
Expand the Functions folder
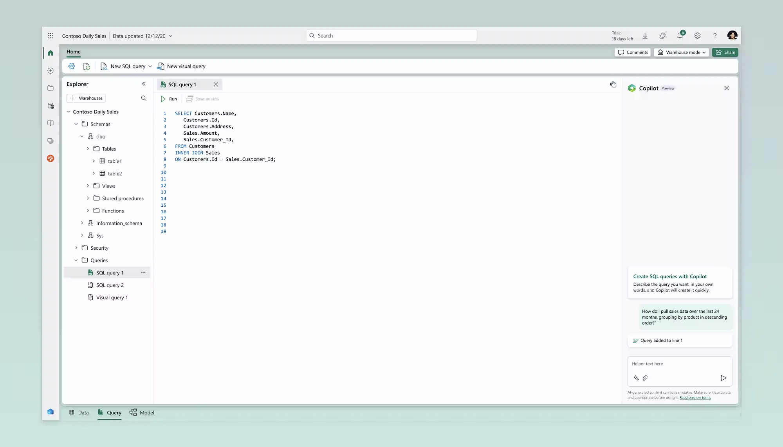click(88, 211)
